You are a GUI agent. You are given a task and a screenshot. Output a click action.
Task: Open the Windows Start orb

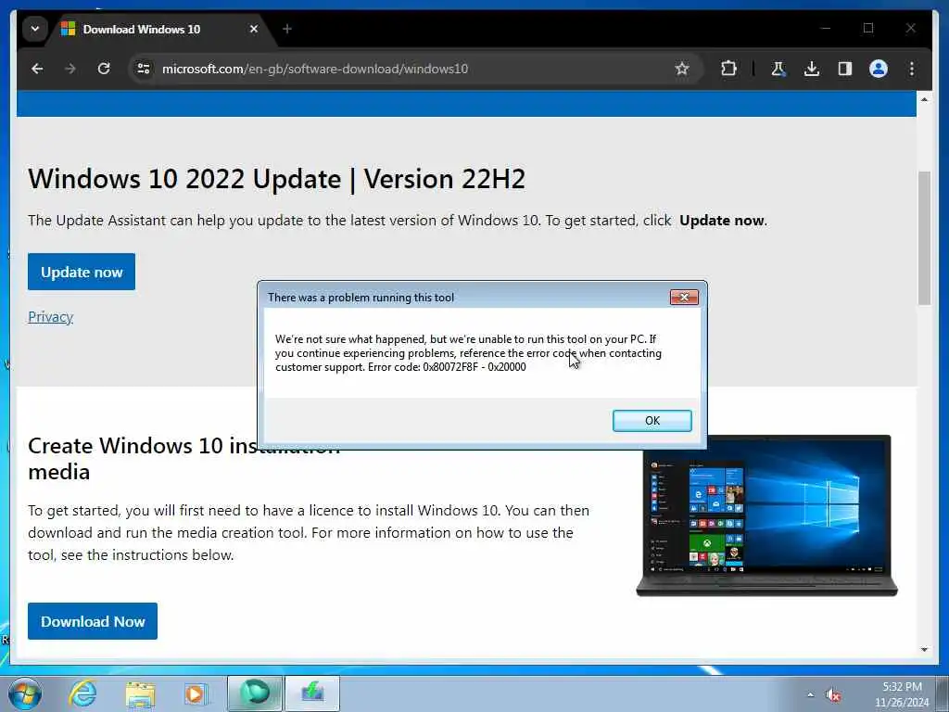point(25,693)
